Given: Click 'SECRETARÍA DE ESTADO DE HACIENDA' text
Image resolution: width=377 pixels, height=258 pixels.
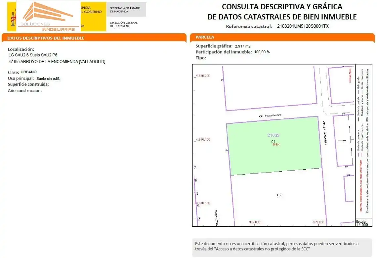Looking at the screenshot, I should point(125,10).
